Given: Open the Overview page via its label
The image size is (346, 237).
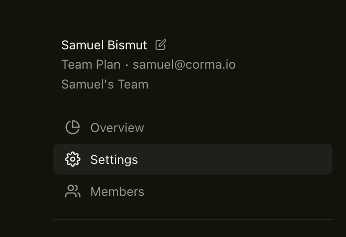Looking at the screenshot, I should [117, 128].
